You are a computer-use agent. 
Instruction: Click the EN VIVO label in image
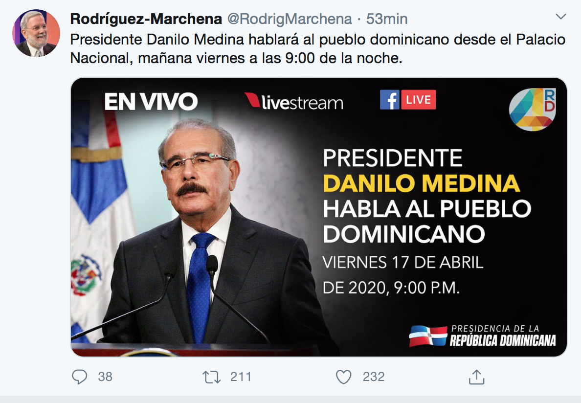click(151, 102)
